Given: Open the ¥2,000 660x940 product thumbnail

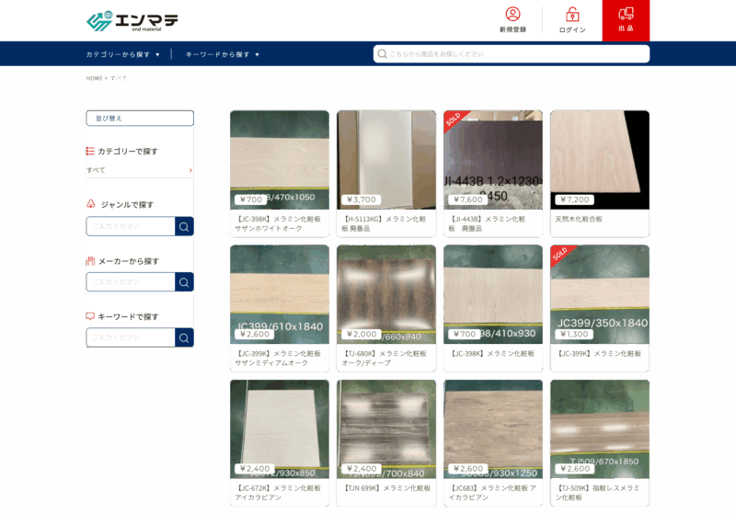Looking at the screenshot, I should coord(386,294).
